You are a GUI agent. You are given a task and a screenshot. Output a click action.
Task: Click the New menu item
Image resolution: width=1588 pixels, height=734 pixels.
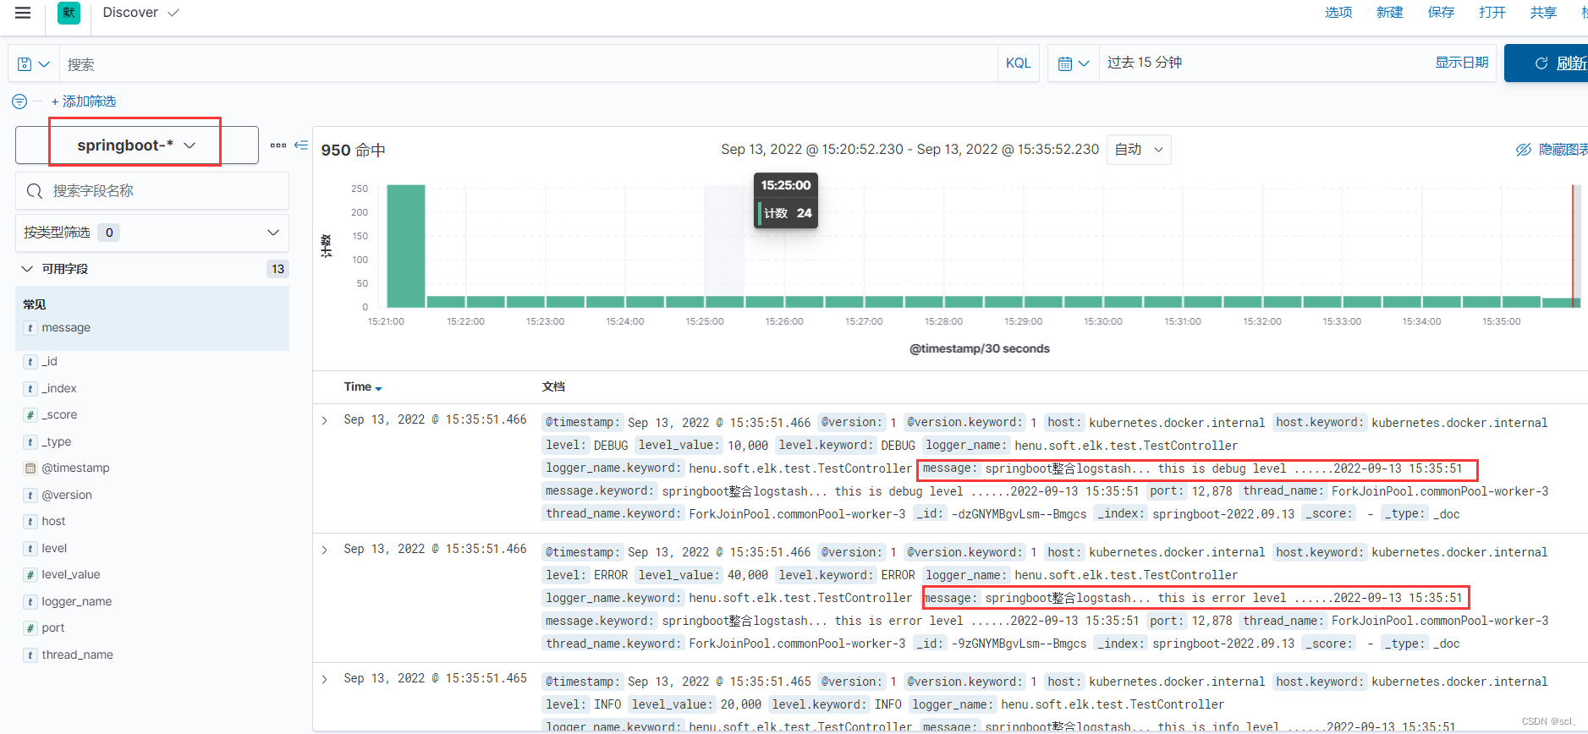(x=1389, y=13)
